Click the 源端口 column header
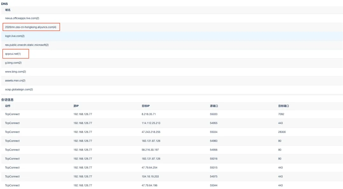This screenshot has width=343, height=189. coord(214,106)
